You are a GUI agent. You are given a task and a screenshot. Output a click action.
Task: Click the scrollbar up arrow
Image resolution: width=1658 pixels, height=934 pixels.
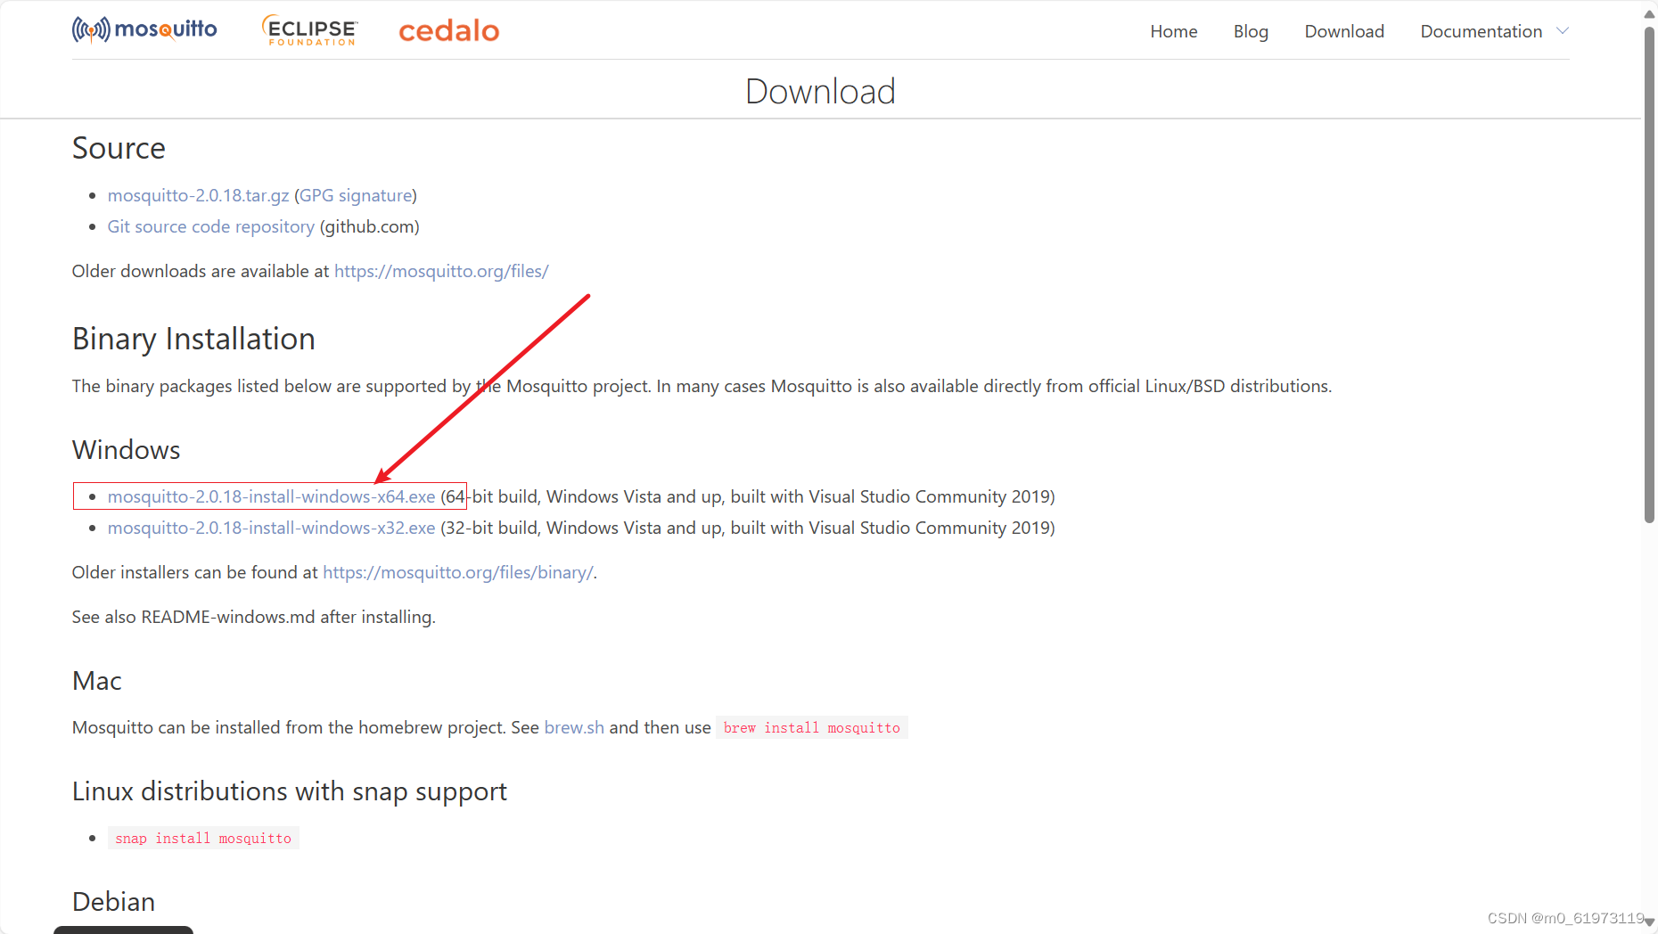click(x=1649, y=12)
